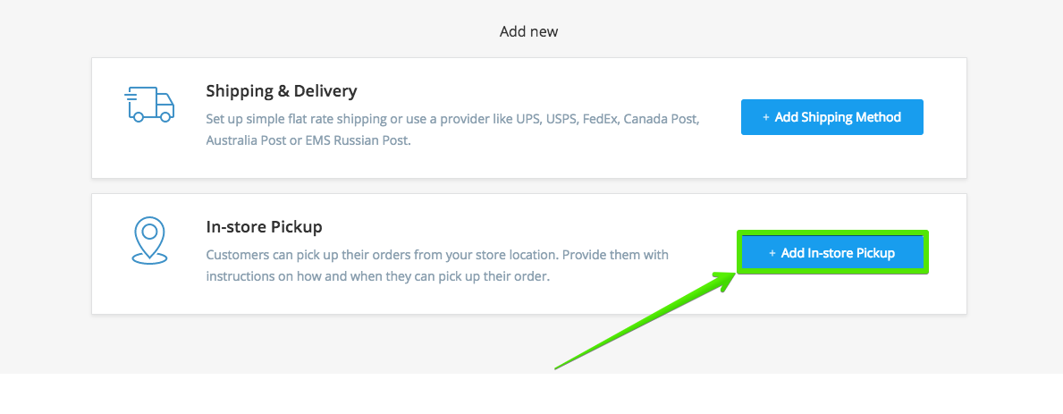
Task: Click the delivery truck icon
Action: pos(150,105)
